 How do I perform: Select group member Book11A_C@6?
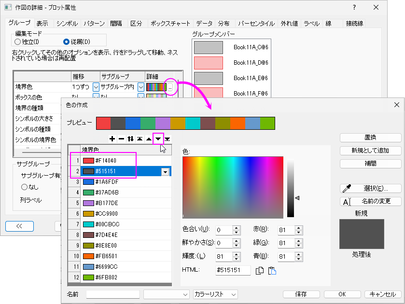pyautogui.click(x=231, y=47)
